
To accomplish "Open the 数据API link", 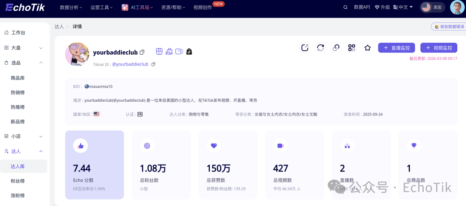I will (362, 7).
